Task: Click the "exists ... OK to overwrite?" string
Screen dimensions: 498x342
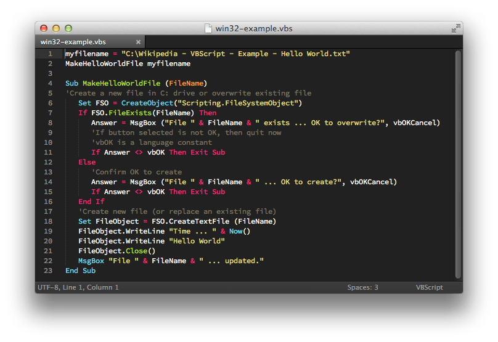Action: point(320,123)
